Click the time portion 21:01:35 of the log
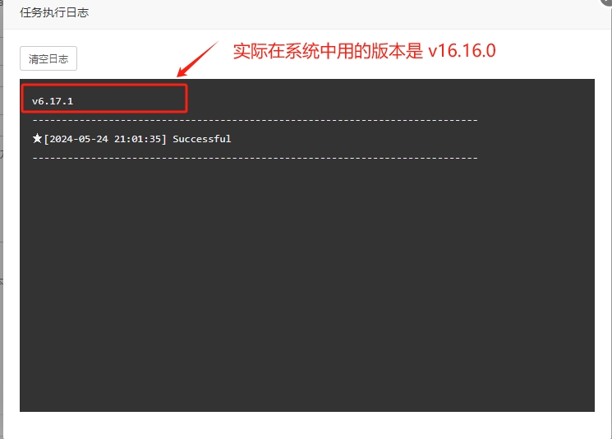Screen dimensions: 612x439 [x=138, y=139]
